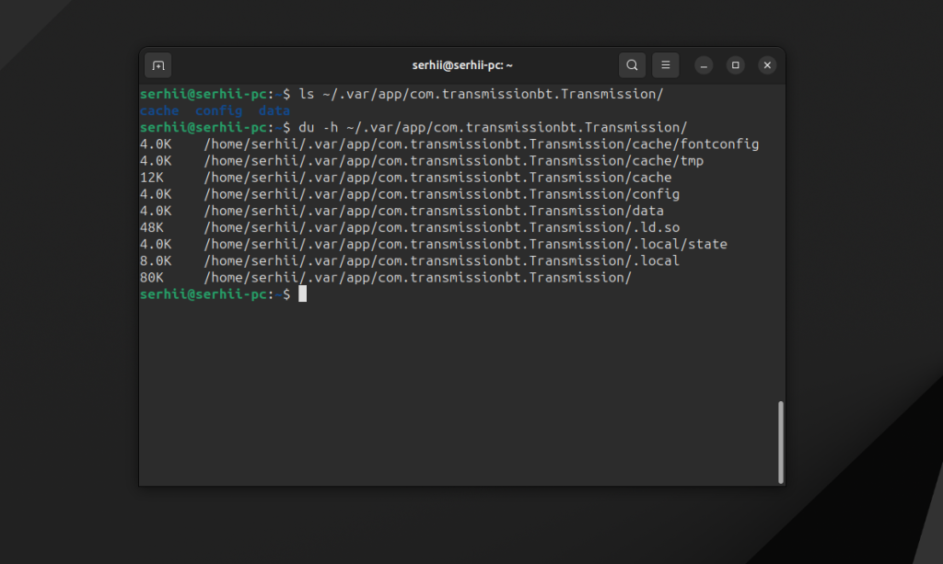Click the terminal vertical scrollbar
Screen dimensions: 943x564
(x=781, y=442)
